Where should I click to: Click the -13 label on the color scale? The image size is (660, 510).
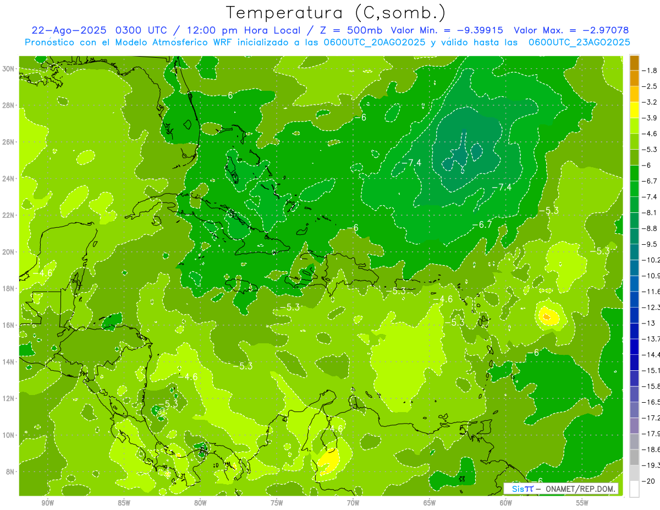click(650, 323)
